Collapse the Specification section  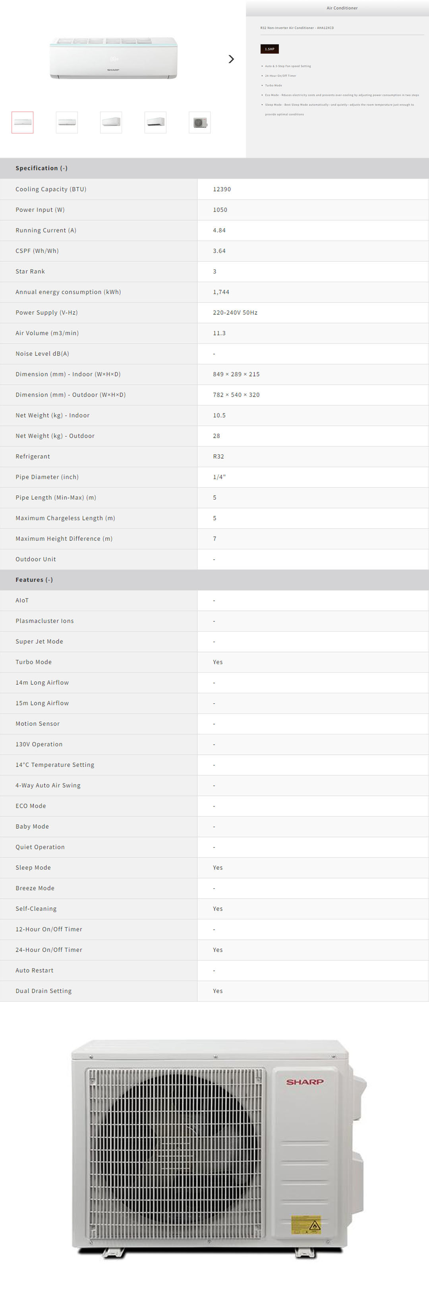(x=41, y=168)
